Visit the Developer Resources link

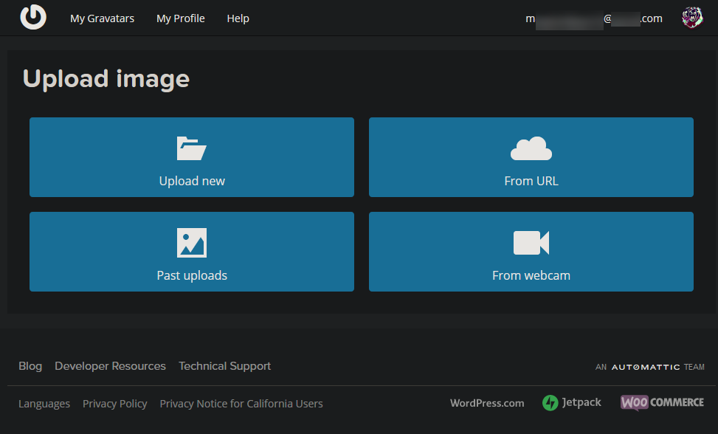(110, 366)
